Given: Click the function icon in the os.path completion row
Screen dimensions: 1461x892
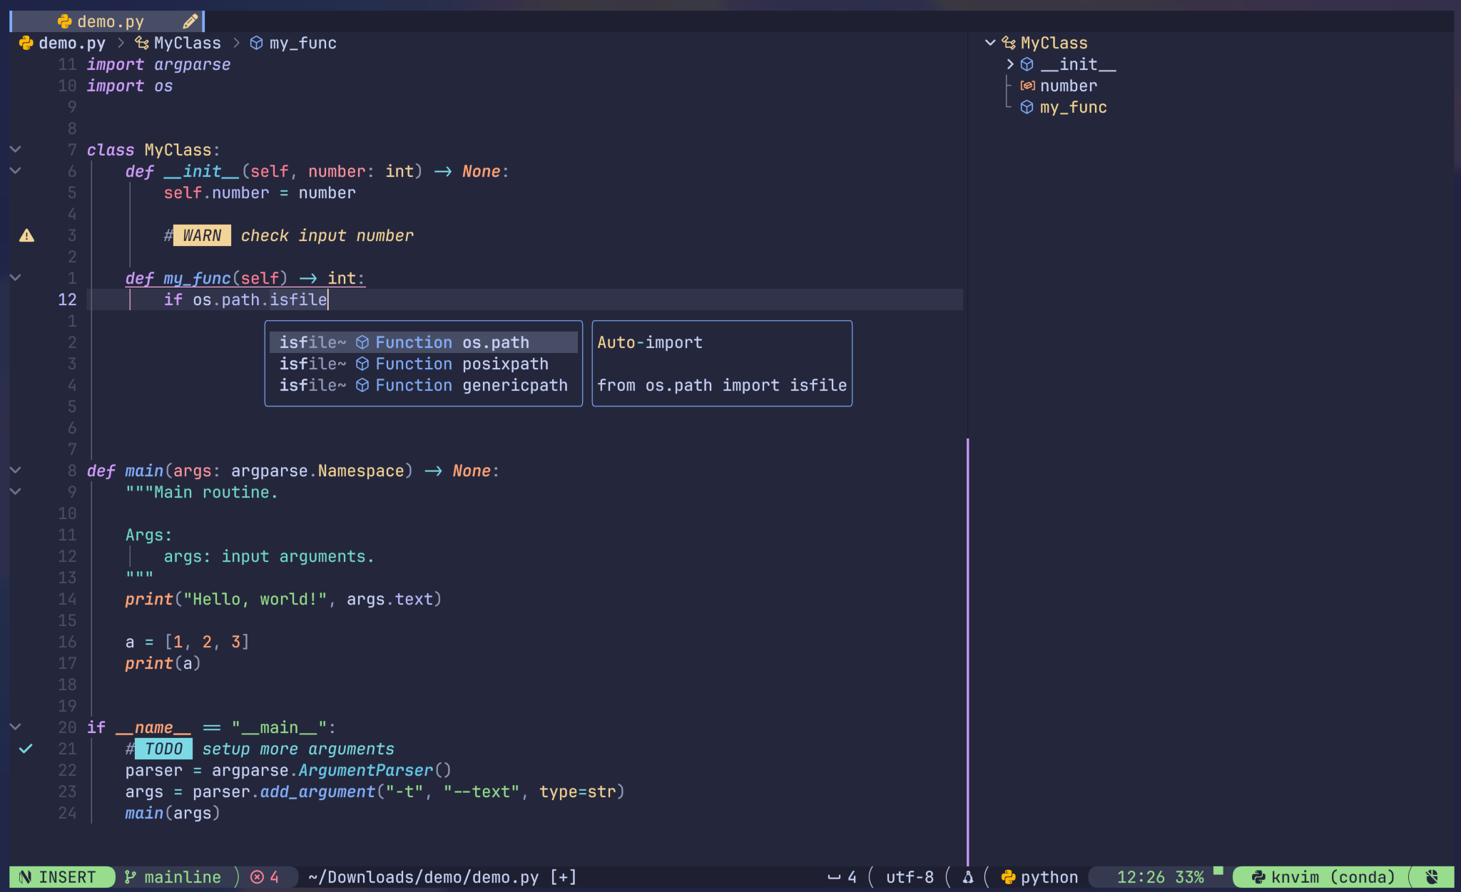Looking at the screenshot, I should 362,342.
